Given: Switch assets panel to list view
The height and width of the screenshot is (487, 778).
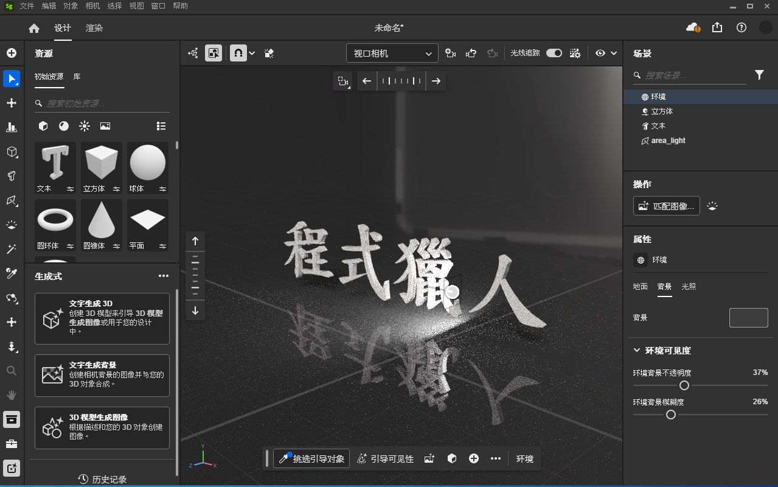Looking at the screenshot, I should click(x=161, y=126).
